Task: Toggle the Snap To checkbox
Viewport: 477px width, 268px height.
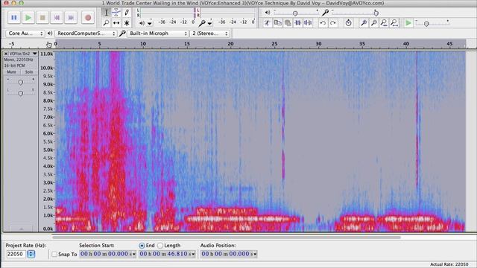Action: pos(54,254)
